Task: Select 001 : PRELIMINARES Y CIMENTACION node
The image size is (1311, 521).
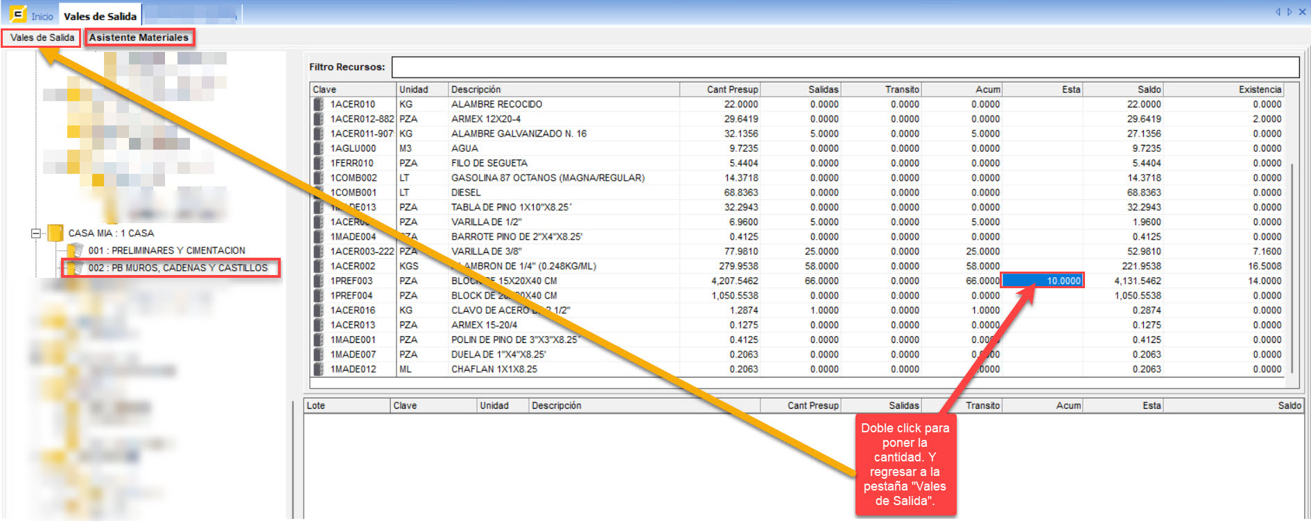Action: [166, 251]
